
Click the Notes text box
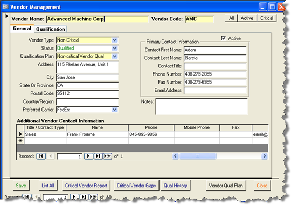click(x=202, y=106)
